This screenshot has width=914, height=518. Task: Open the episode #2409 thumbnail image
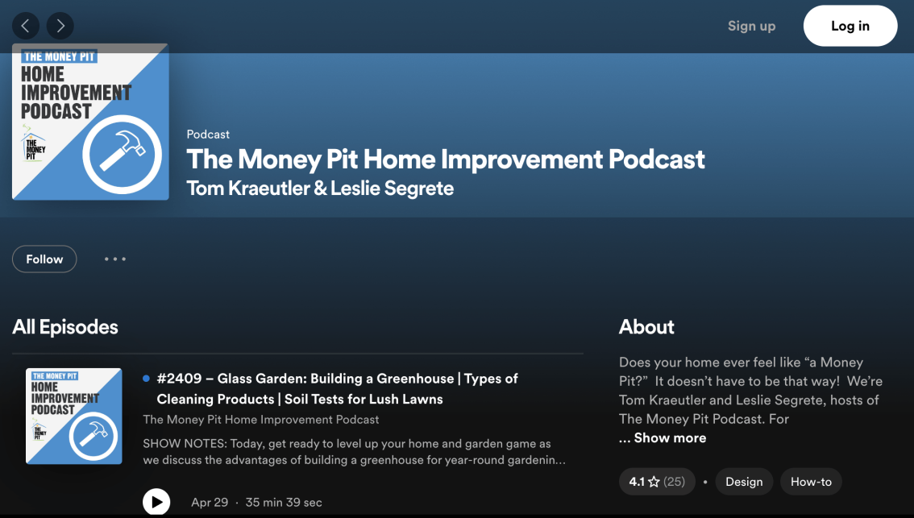click(74, 416)
